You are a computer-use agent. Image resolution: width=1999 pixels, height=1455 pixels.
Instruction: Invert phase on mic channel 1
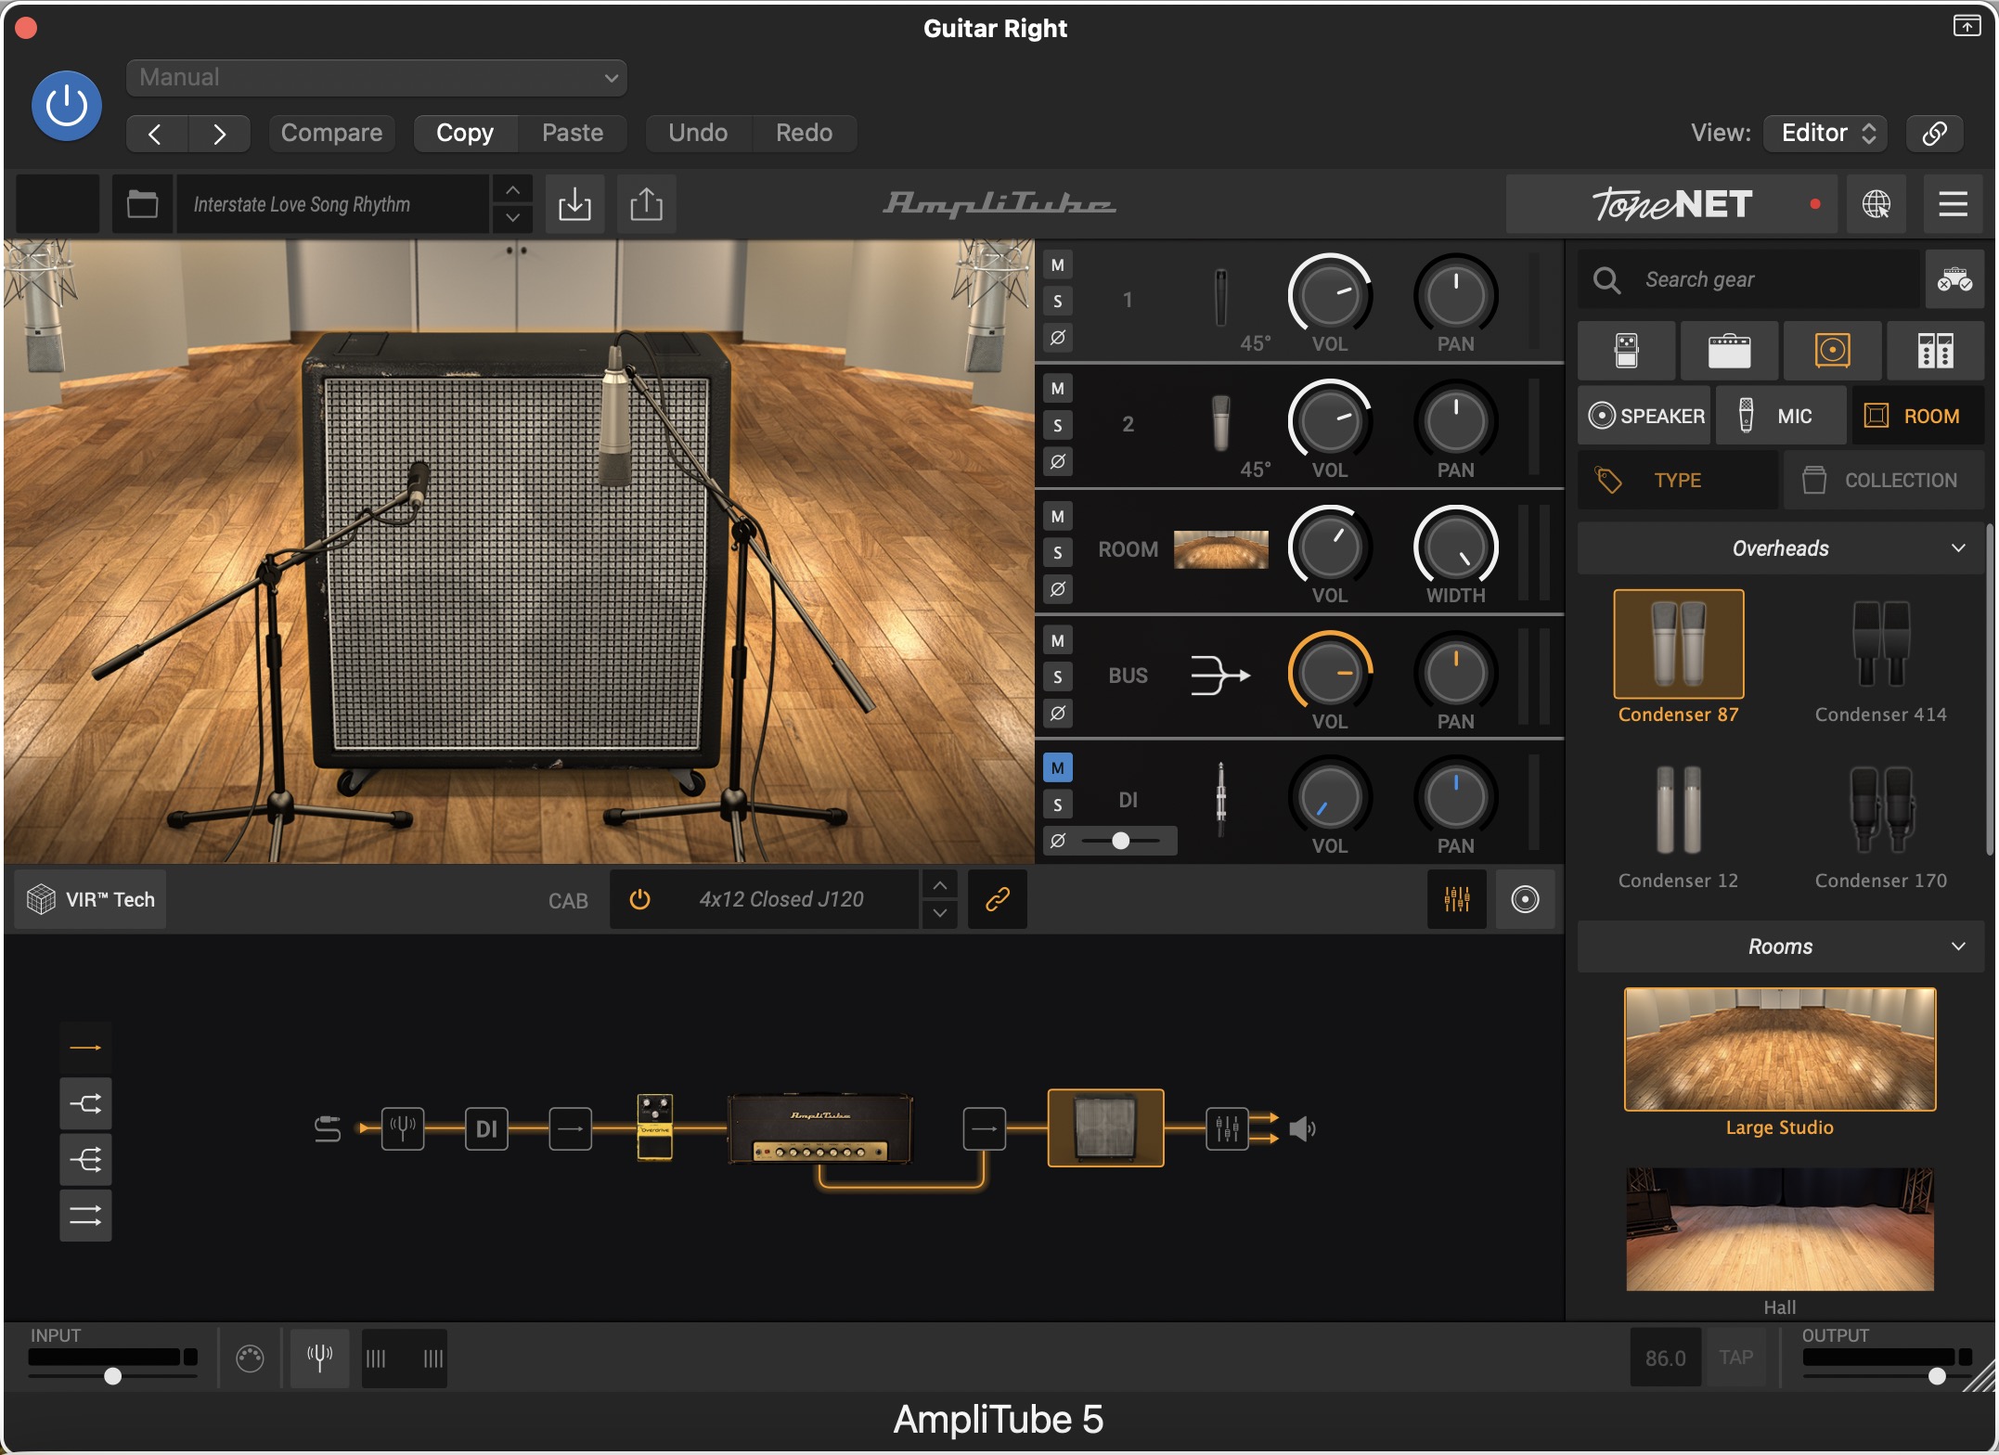pyautogui.click(x=1057, y=337)
